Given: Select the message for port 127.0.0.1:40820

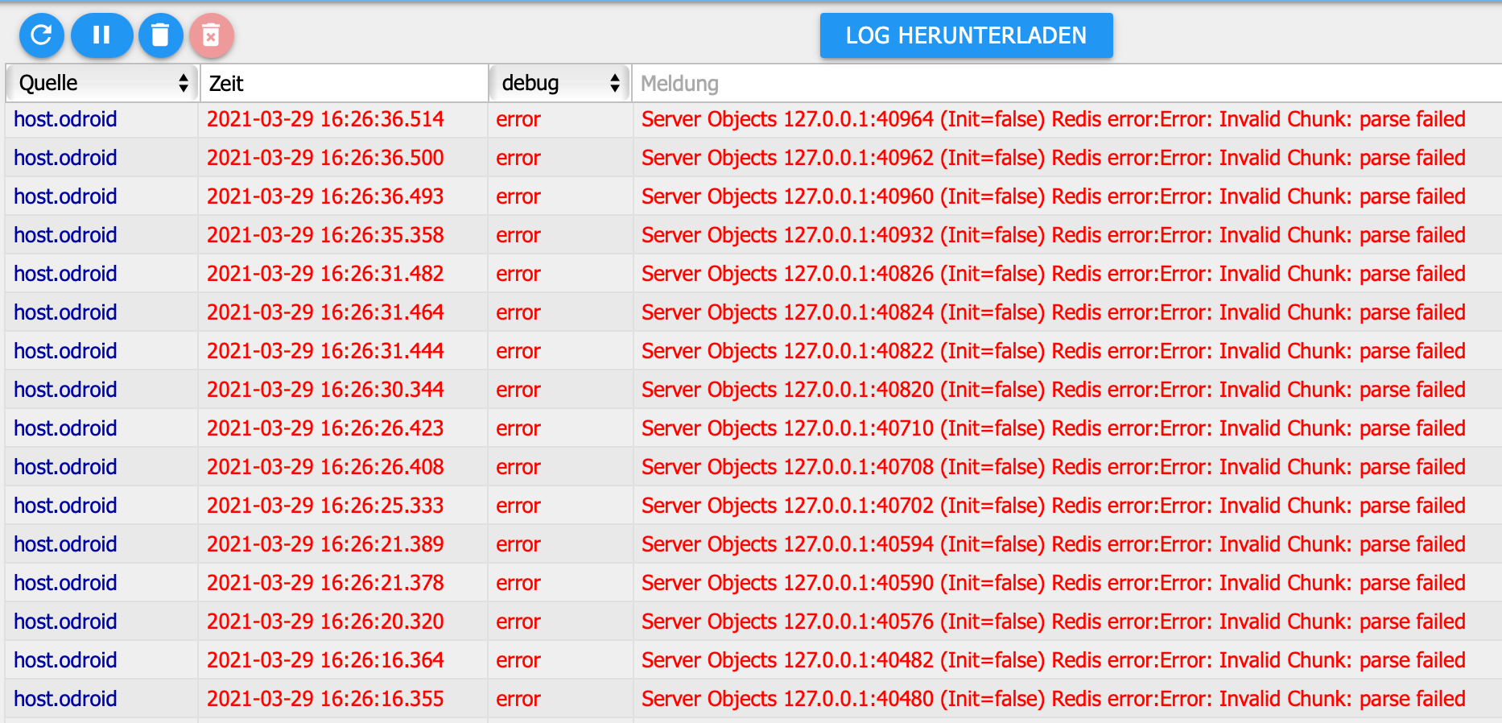Looking at the screenshot, I should coord(1053,390).
